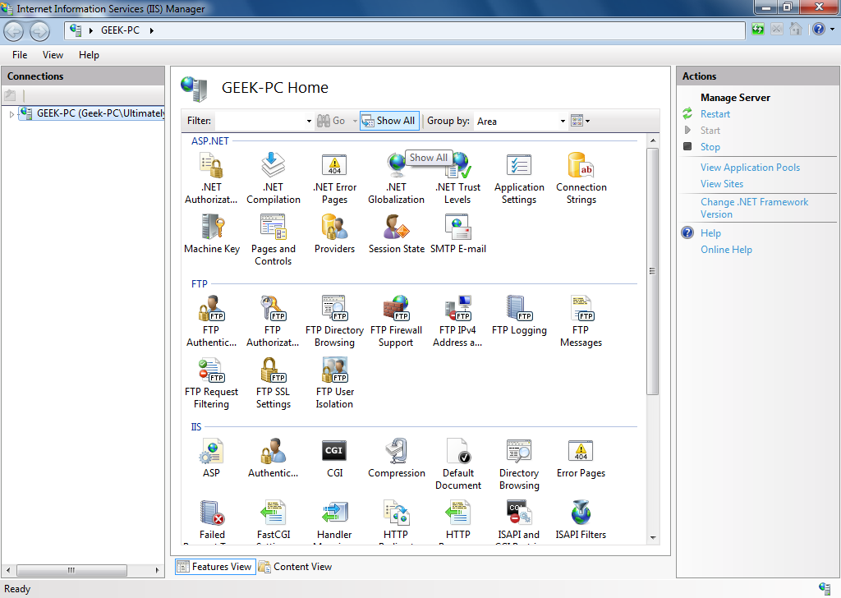The height and width of the screenshot is (598, 841).
Task: Click the Restart server action link
Action: tap(715, 114)
